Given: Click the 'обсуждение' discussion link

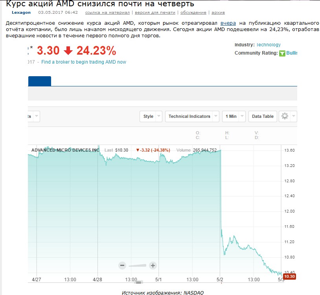Looking at the screenshot, I should pyautogui.click(x=193, y=13).
